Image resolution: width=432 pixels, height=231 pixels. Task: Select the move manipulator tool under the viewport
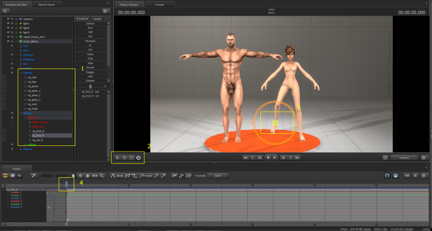(124, 158)
